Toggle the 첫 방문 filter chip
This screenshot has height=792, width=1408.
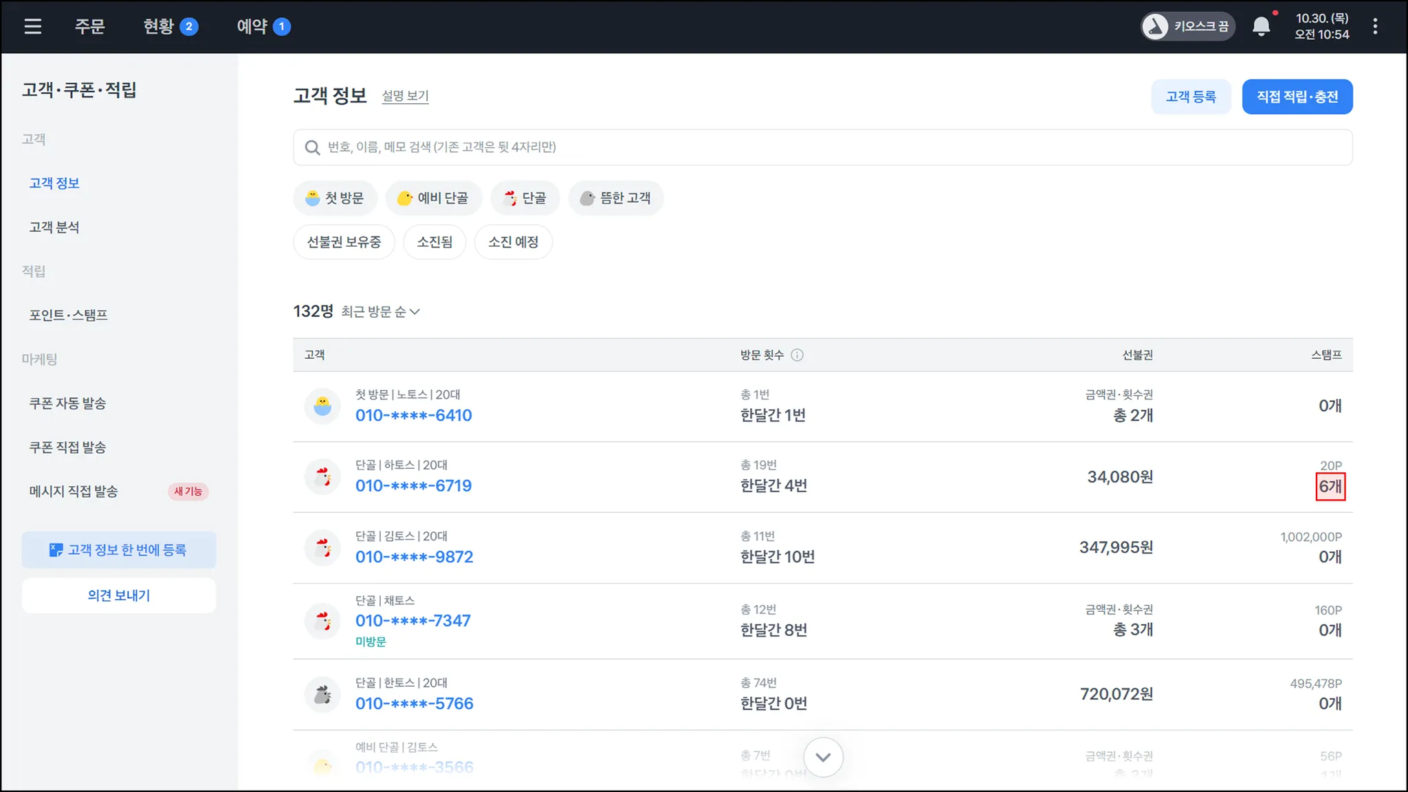tap(335, 198)
